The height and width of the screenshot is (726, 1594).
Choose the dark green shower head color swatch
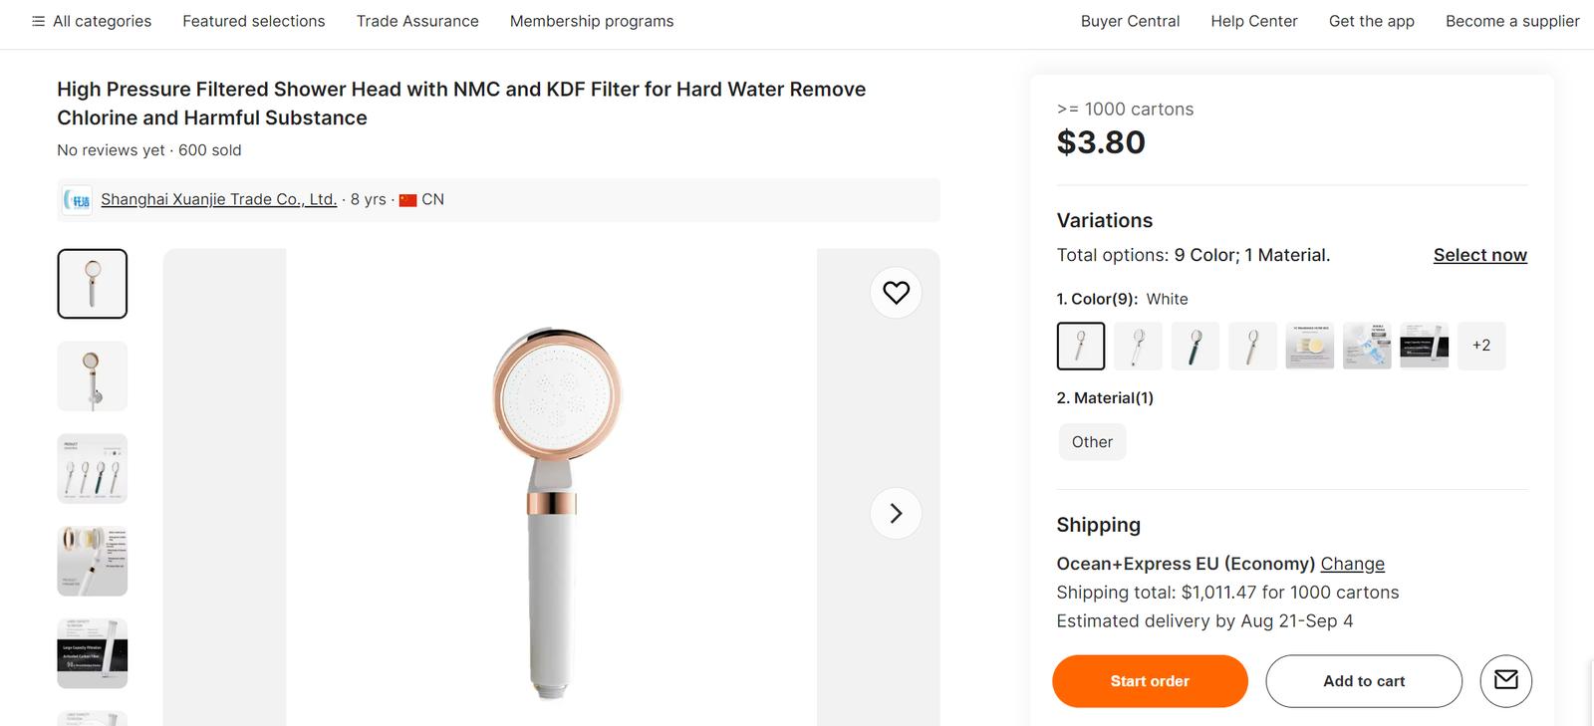[1195, 346]
